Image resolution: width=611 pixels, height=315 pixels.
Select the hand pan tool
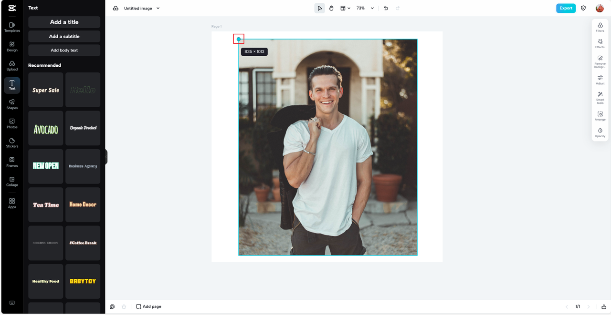tap(331, 8)
